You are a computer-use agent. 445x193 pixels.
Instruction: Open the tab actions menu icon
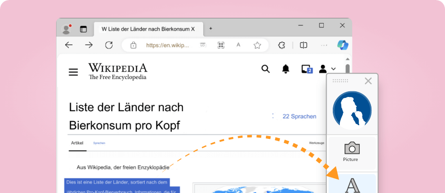pos(83,29)
